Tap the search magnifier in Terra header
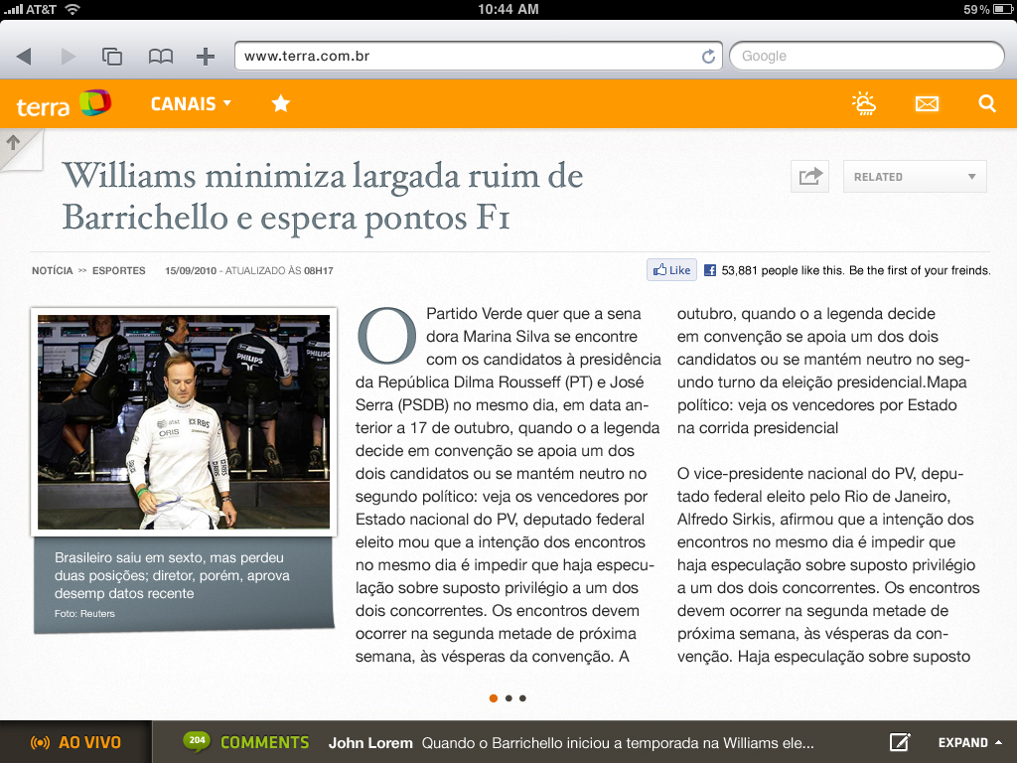Viewport: 1017px width, 763px height. 986,103
